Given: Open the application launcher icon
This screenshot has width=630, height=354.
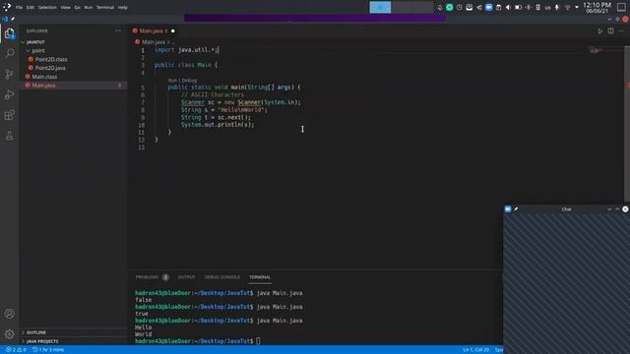Looking at the screenshot, I should (7, 7).
